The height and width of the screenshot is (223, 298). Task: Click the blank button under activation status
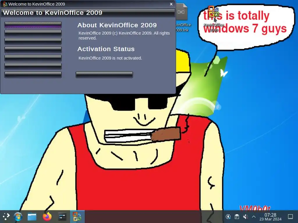click(x=104, y=75)
